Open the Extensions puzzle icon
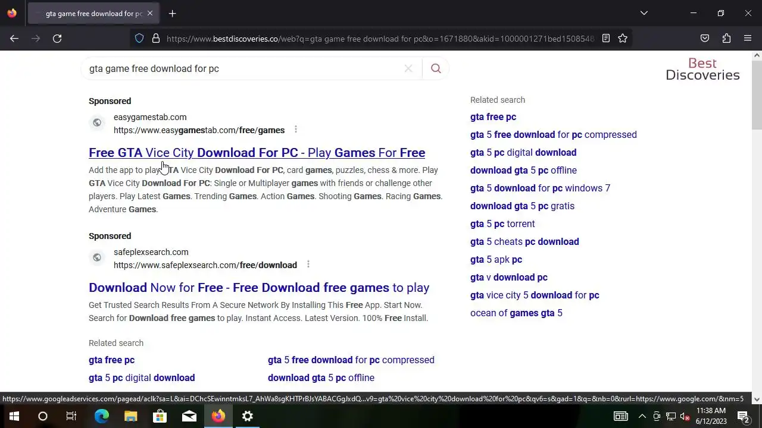 coord(726,38)
